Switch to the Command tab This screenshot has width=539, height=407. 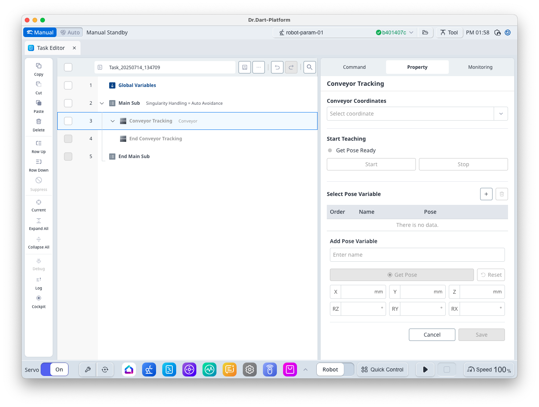click(354, 67)
